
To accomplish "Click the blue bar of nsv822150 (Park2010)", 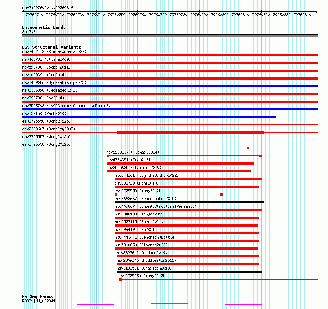I will pos(149,117).
